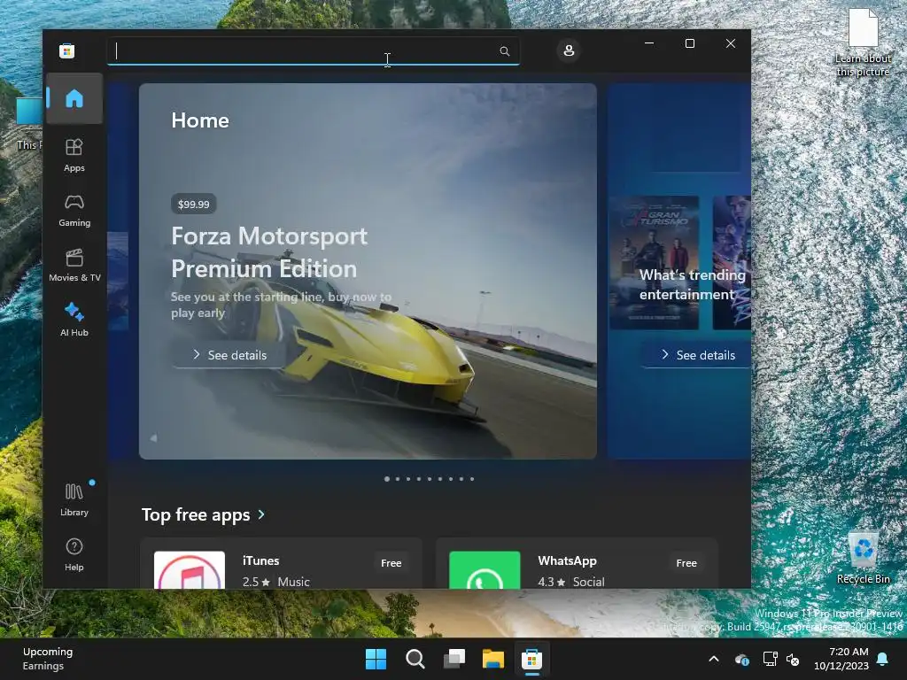Select Learn about this picture desktop icon
This screenshot has width=907, height=680.
[863, 42]
